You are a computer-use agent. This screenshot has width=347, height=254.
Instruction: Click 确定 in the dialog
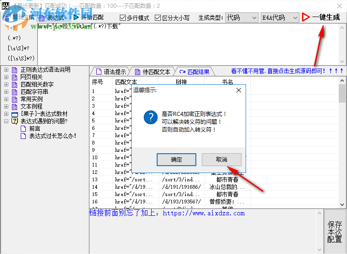176,159
